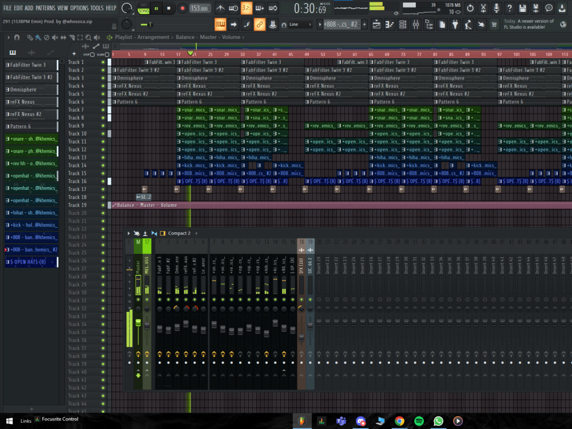Open pattern selector showing +808 cs_ #2
Screen dimensions: 572x429
341,25
